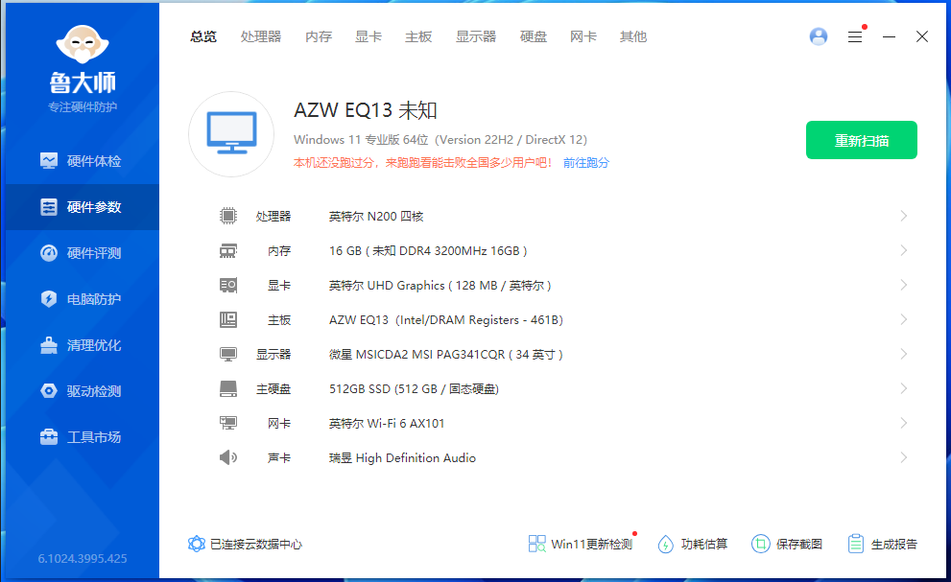Go to 电脑防护 section

click(82, 299)
